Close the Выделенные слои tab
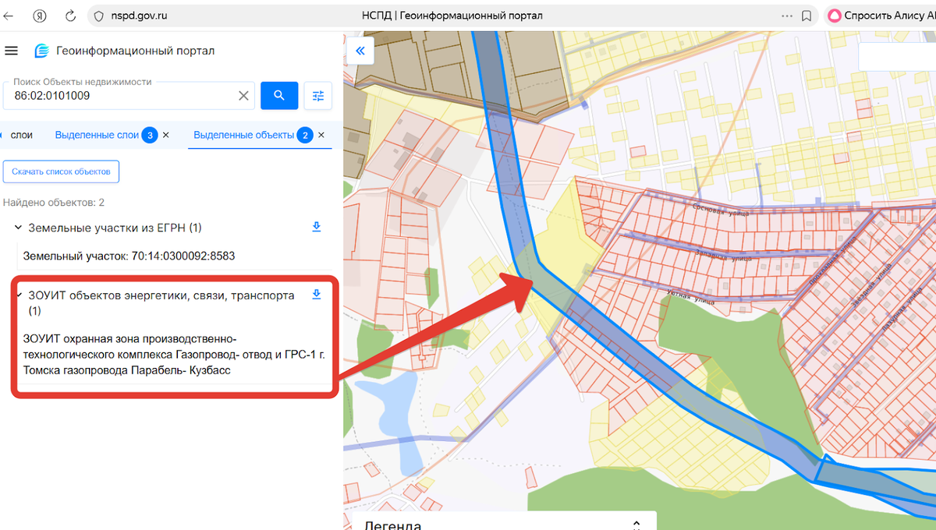Viewport: 936px width, 530px height. point(165,135)
